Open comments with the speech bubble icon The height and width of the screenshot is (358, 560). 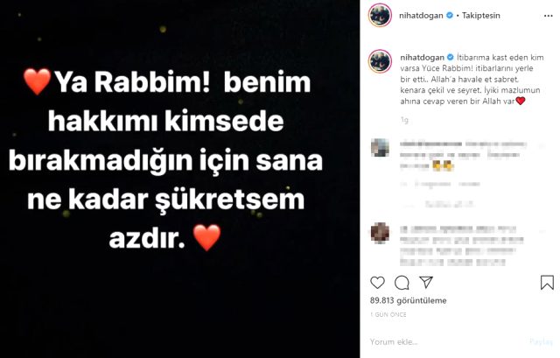click(x=402, y=283)
